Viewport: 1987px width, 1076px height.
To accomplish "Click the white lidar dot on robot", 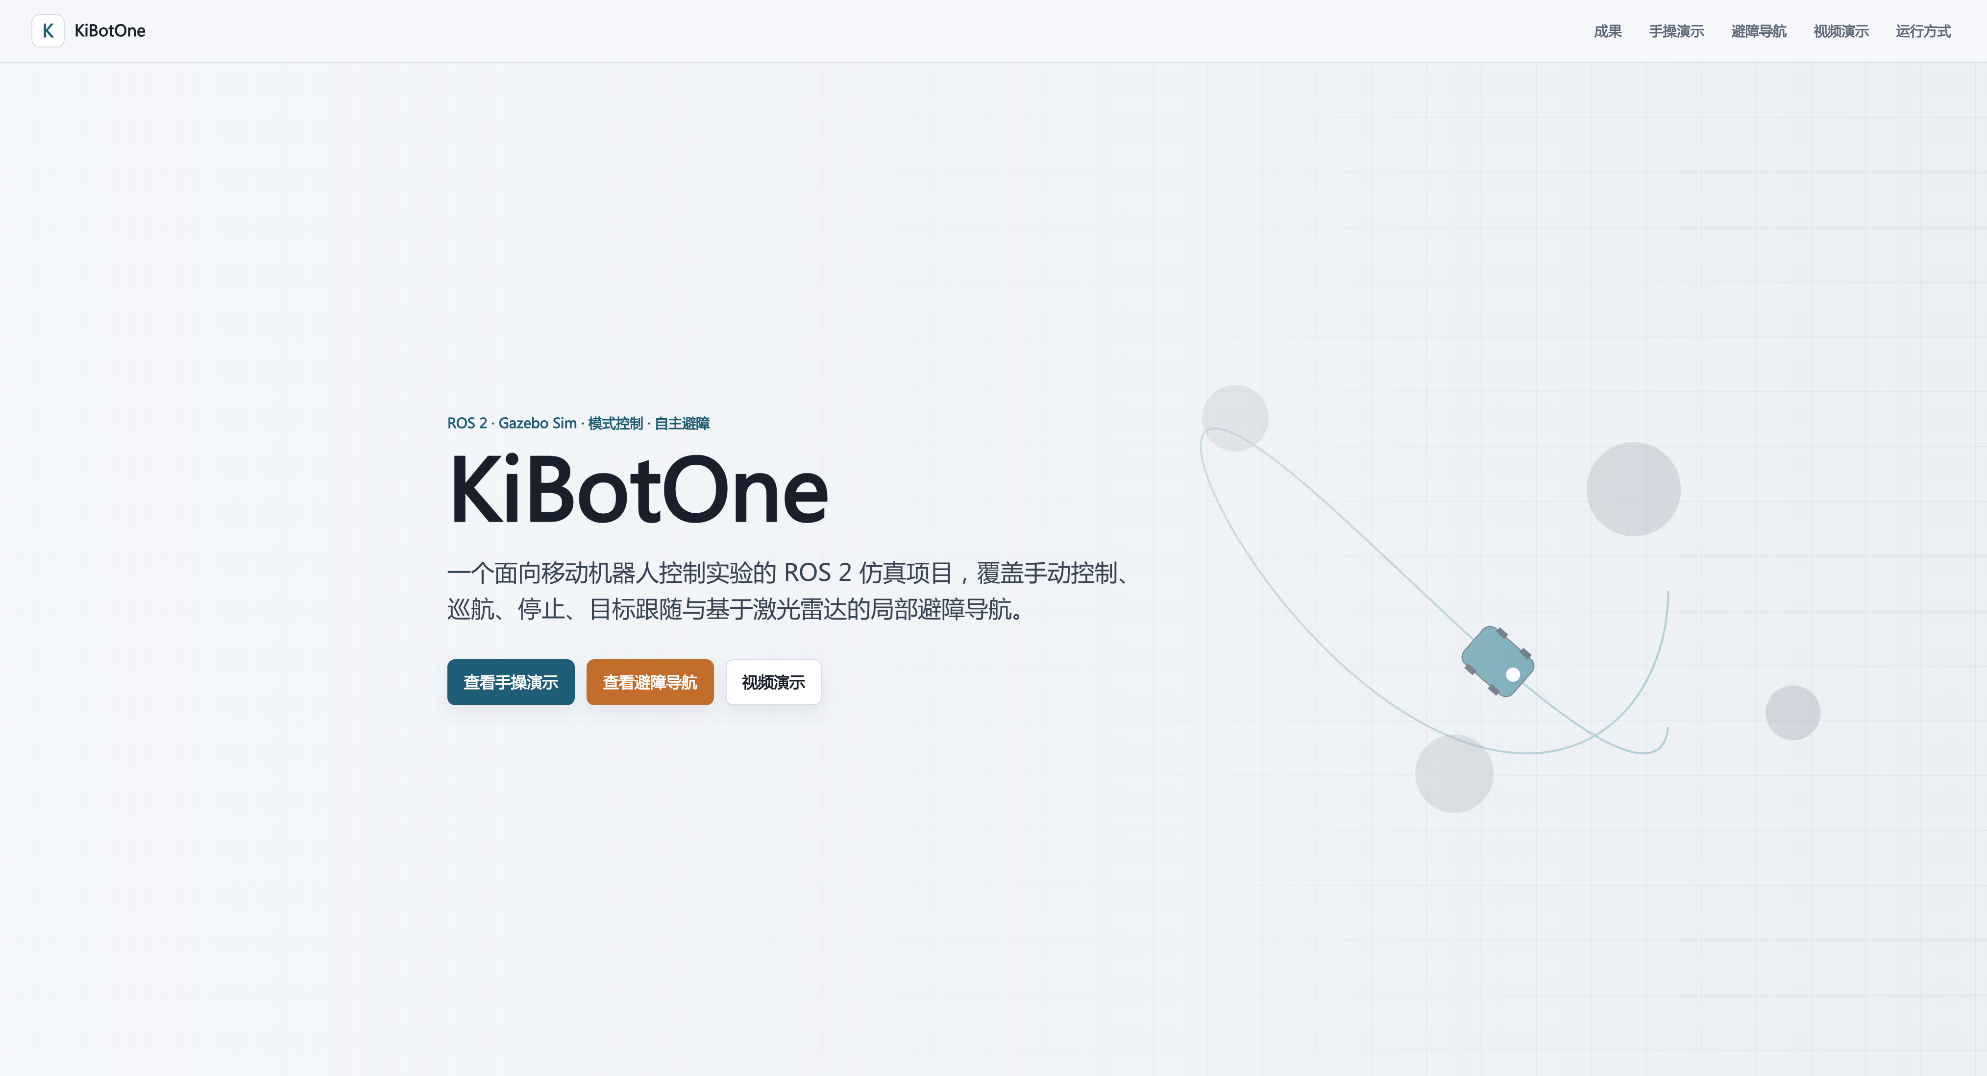I will [x=1513, y=674].
